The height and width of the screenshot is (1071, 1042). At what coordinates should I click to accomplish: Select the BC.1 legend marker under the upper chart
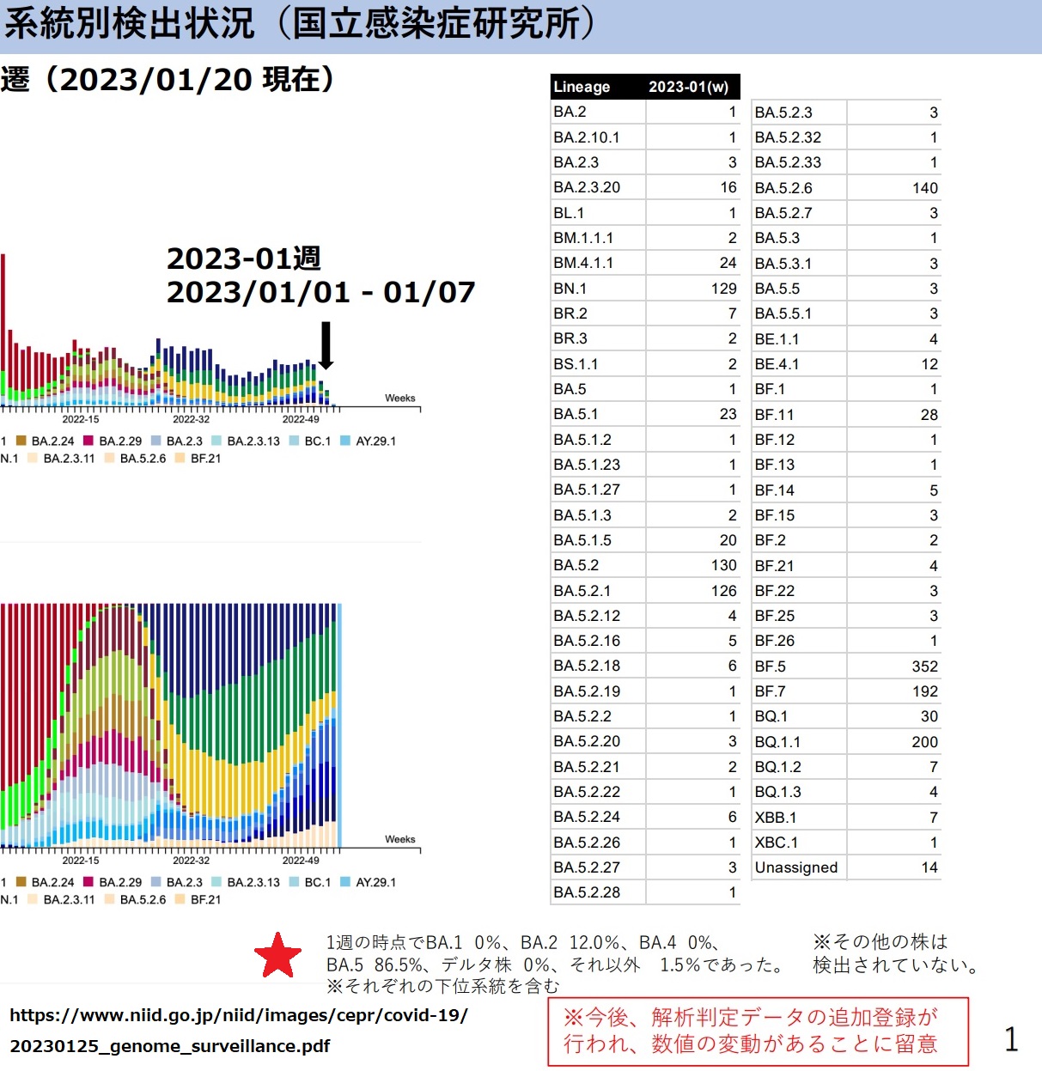pyautogui.click(x=295, y=441)
